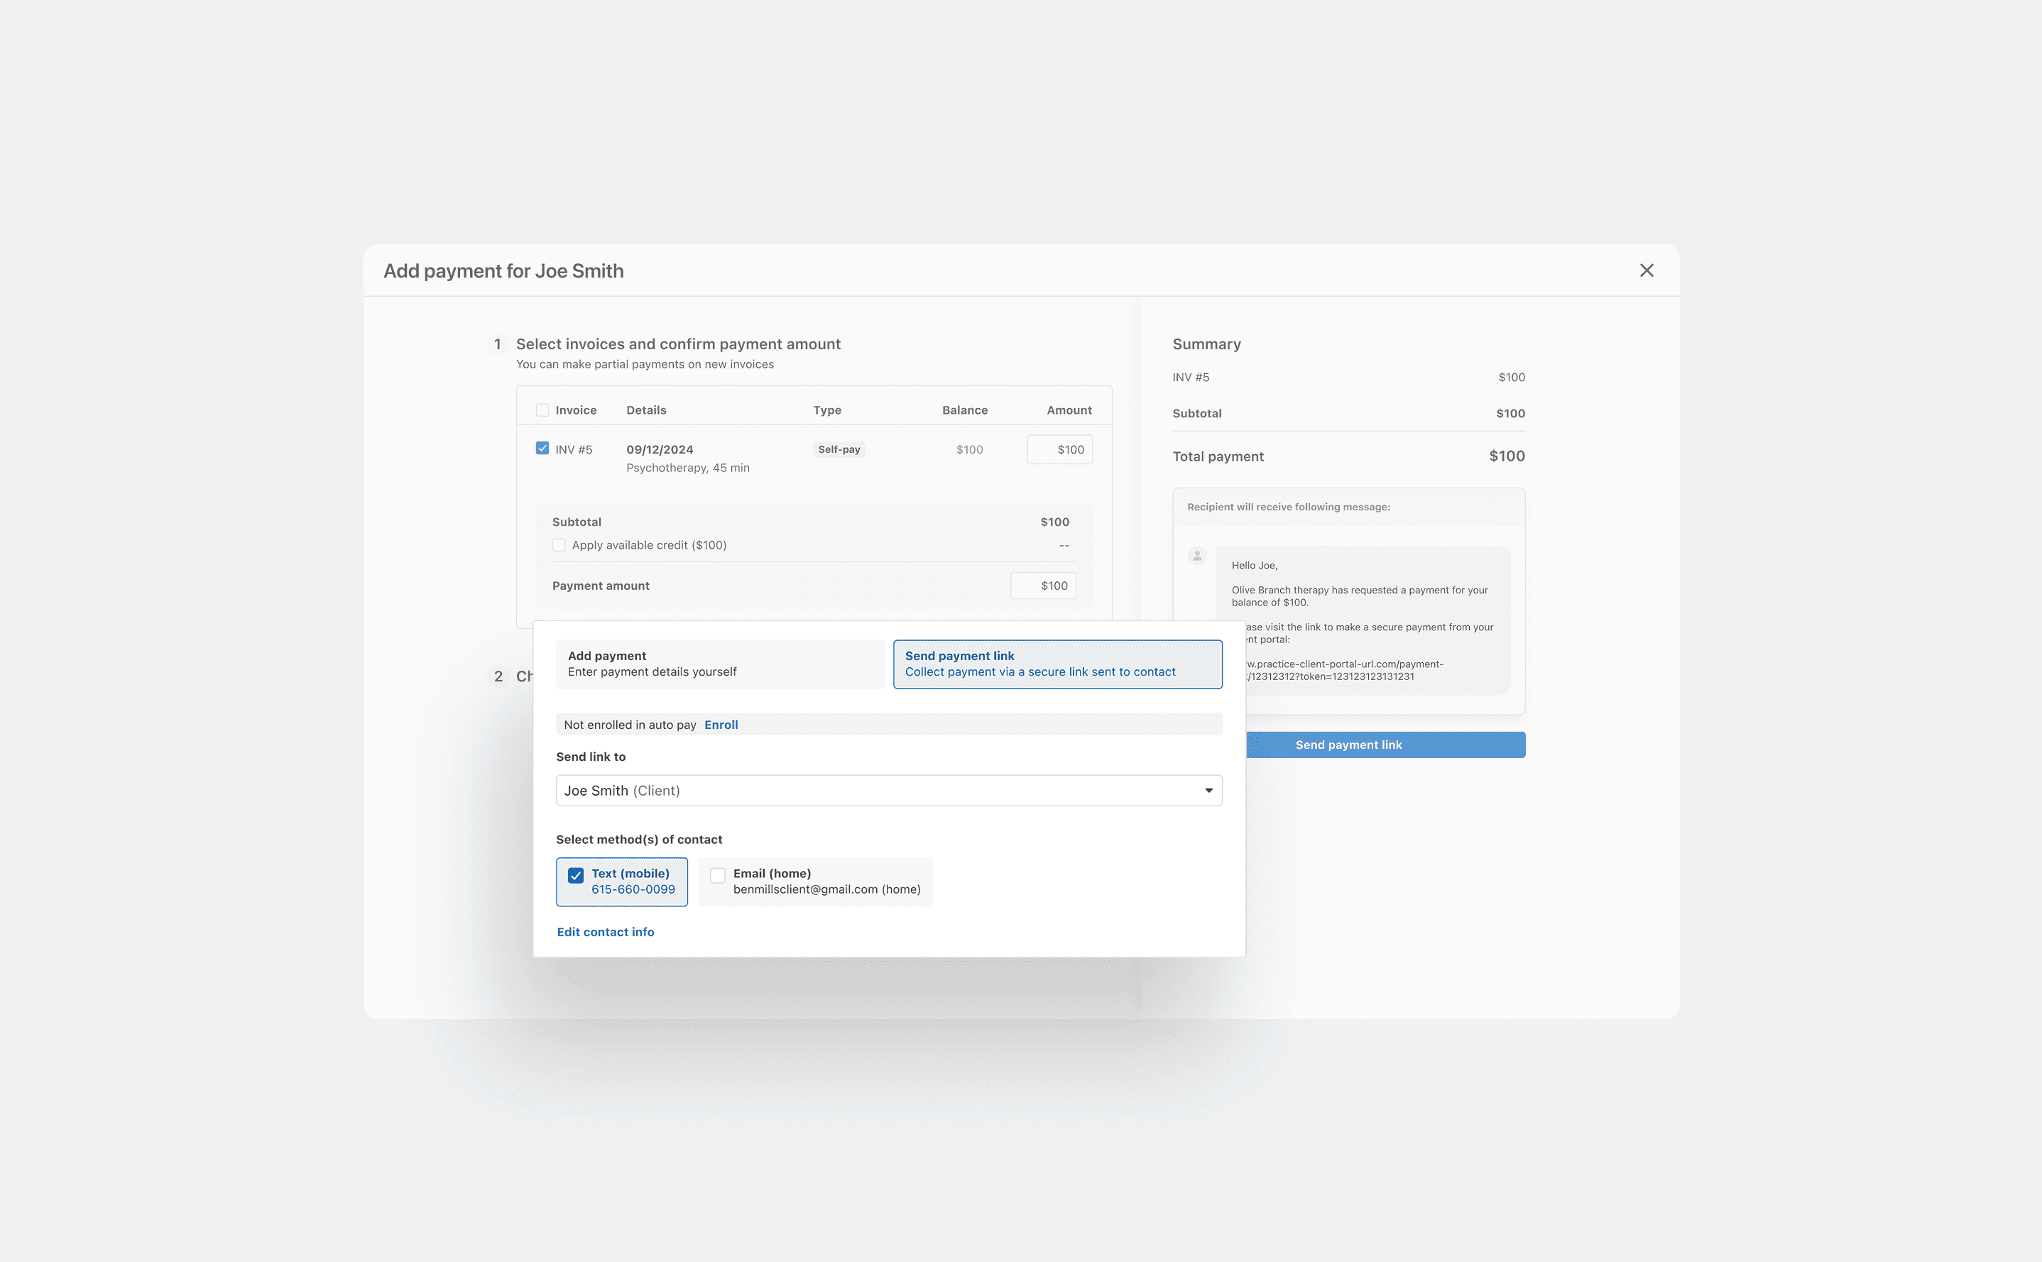Click the Self-pay type tag

(x=839, y=450)
